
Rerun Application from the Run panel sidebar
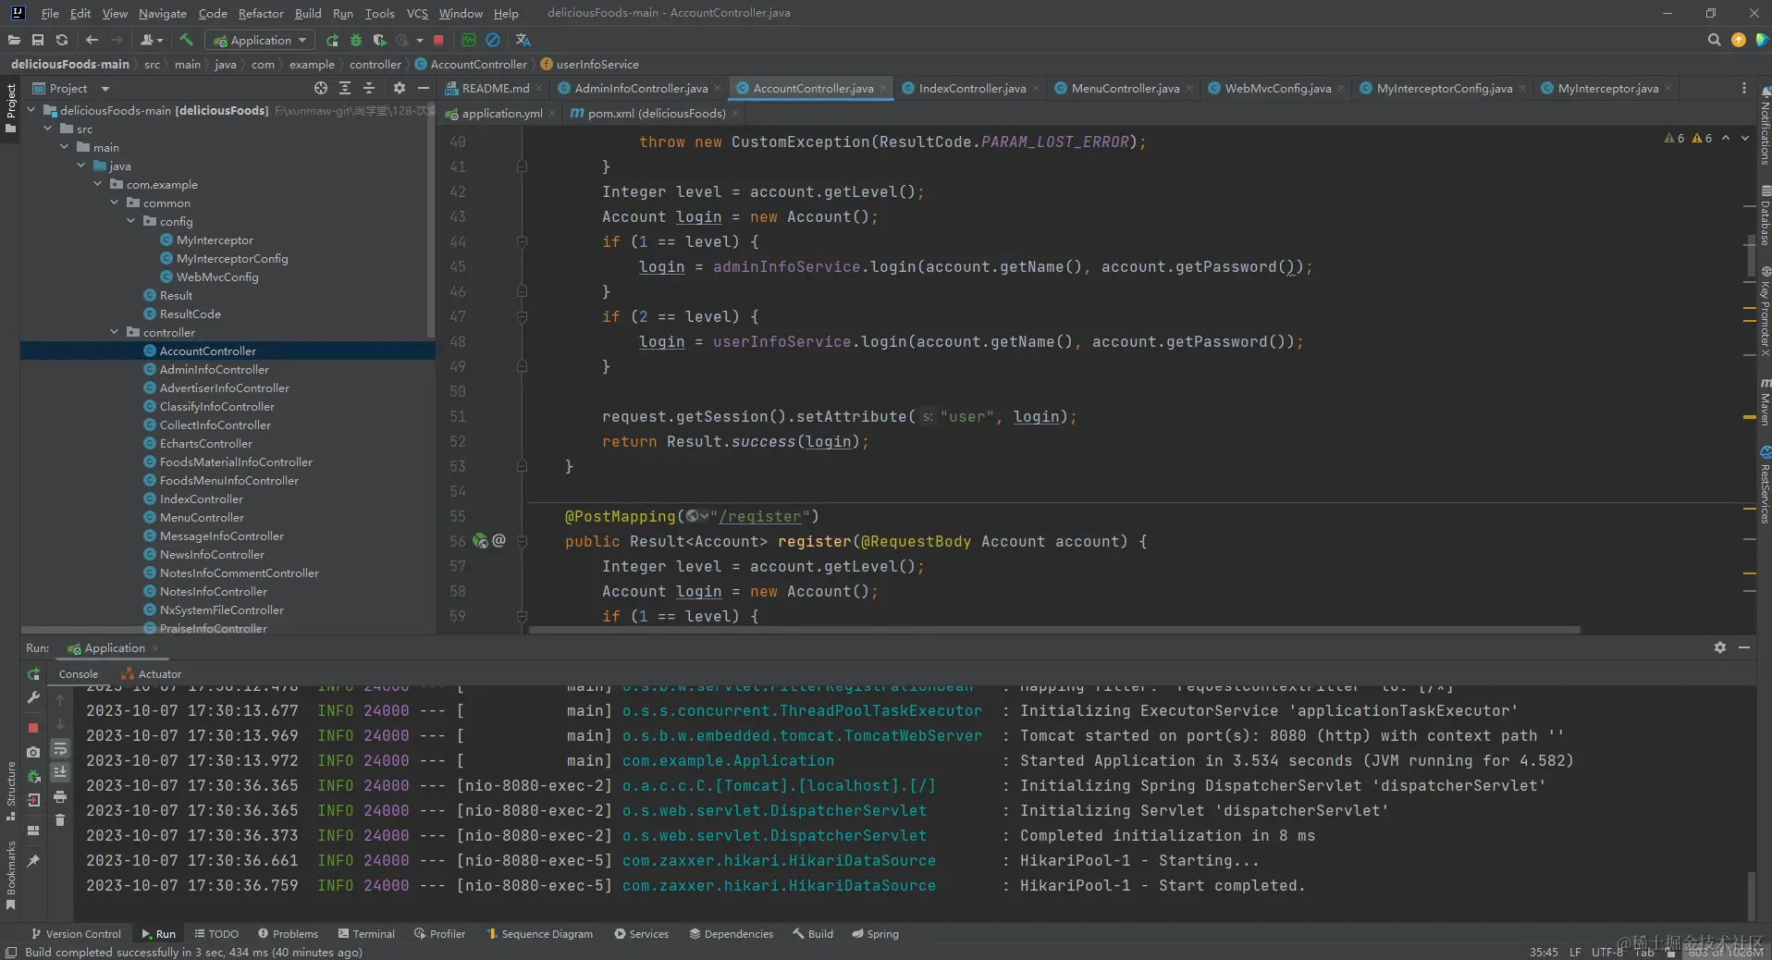(x=34, y=674)
